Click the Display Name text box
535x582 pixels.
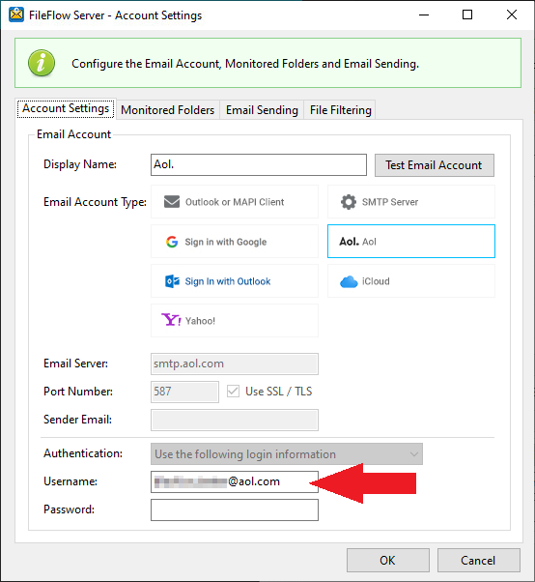click(x=259, y=164)
